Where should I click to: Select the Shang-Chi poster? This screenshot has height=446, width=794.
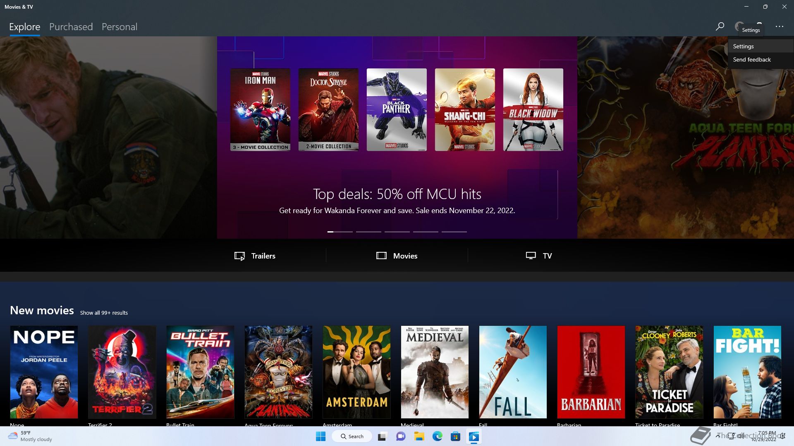pyautogui.click(x=465, y=109)
